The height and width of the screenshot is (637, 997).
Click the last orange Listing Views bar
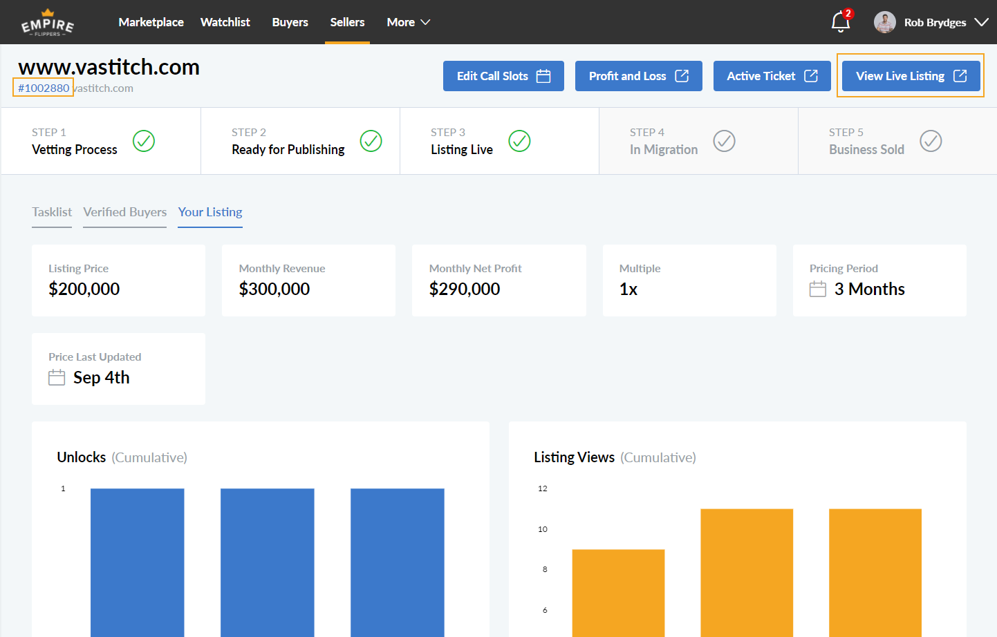(875, 573)
